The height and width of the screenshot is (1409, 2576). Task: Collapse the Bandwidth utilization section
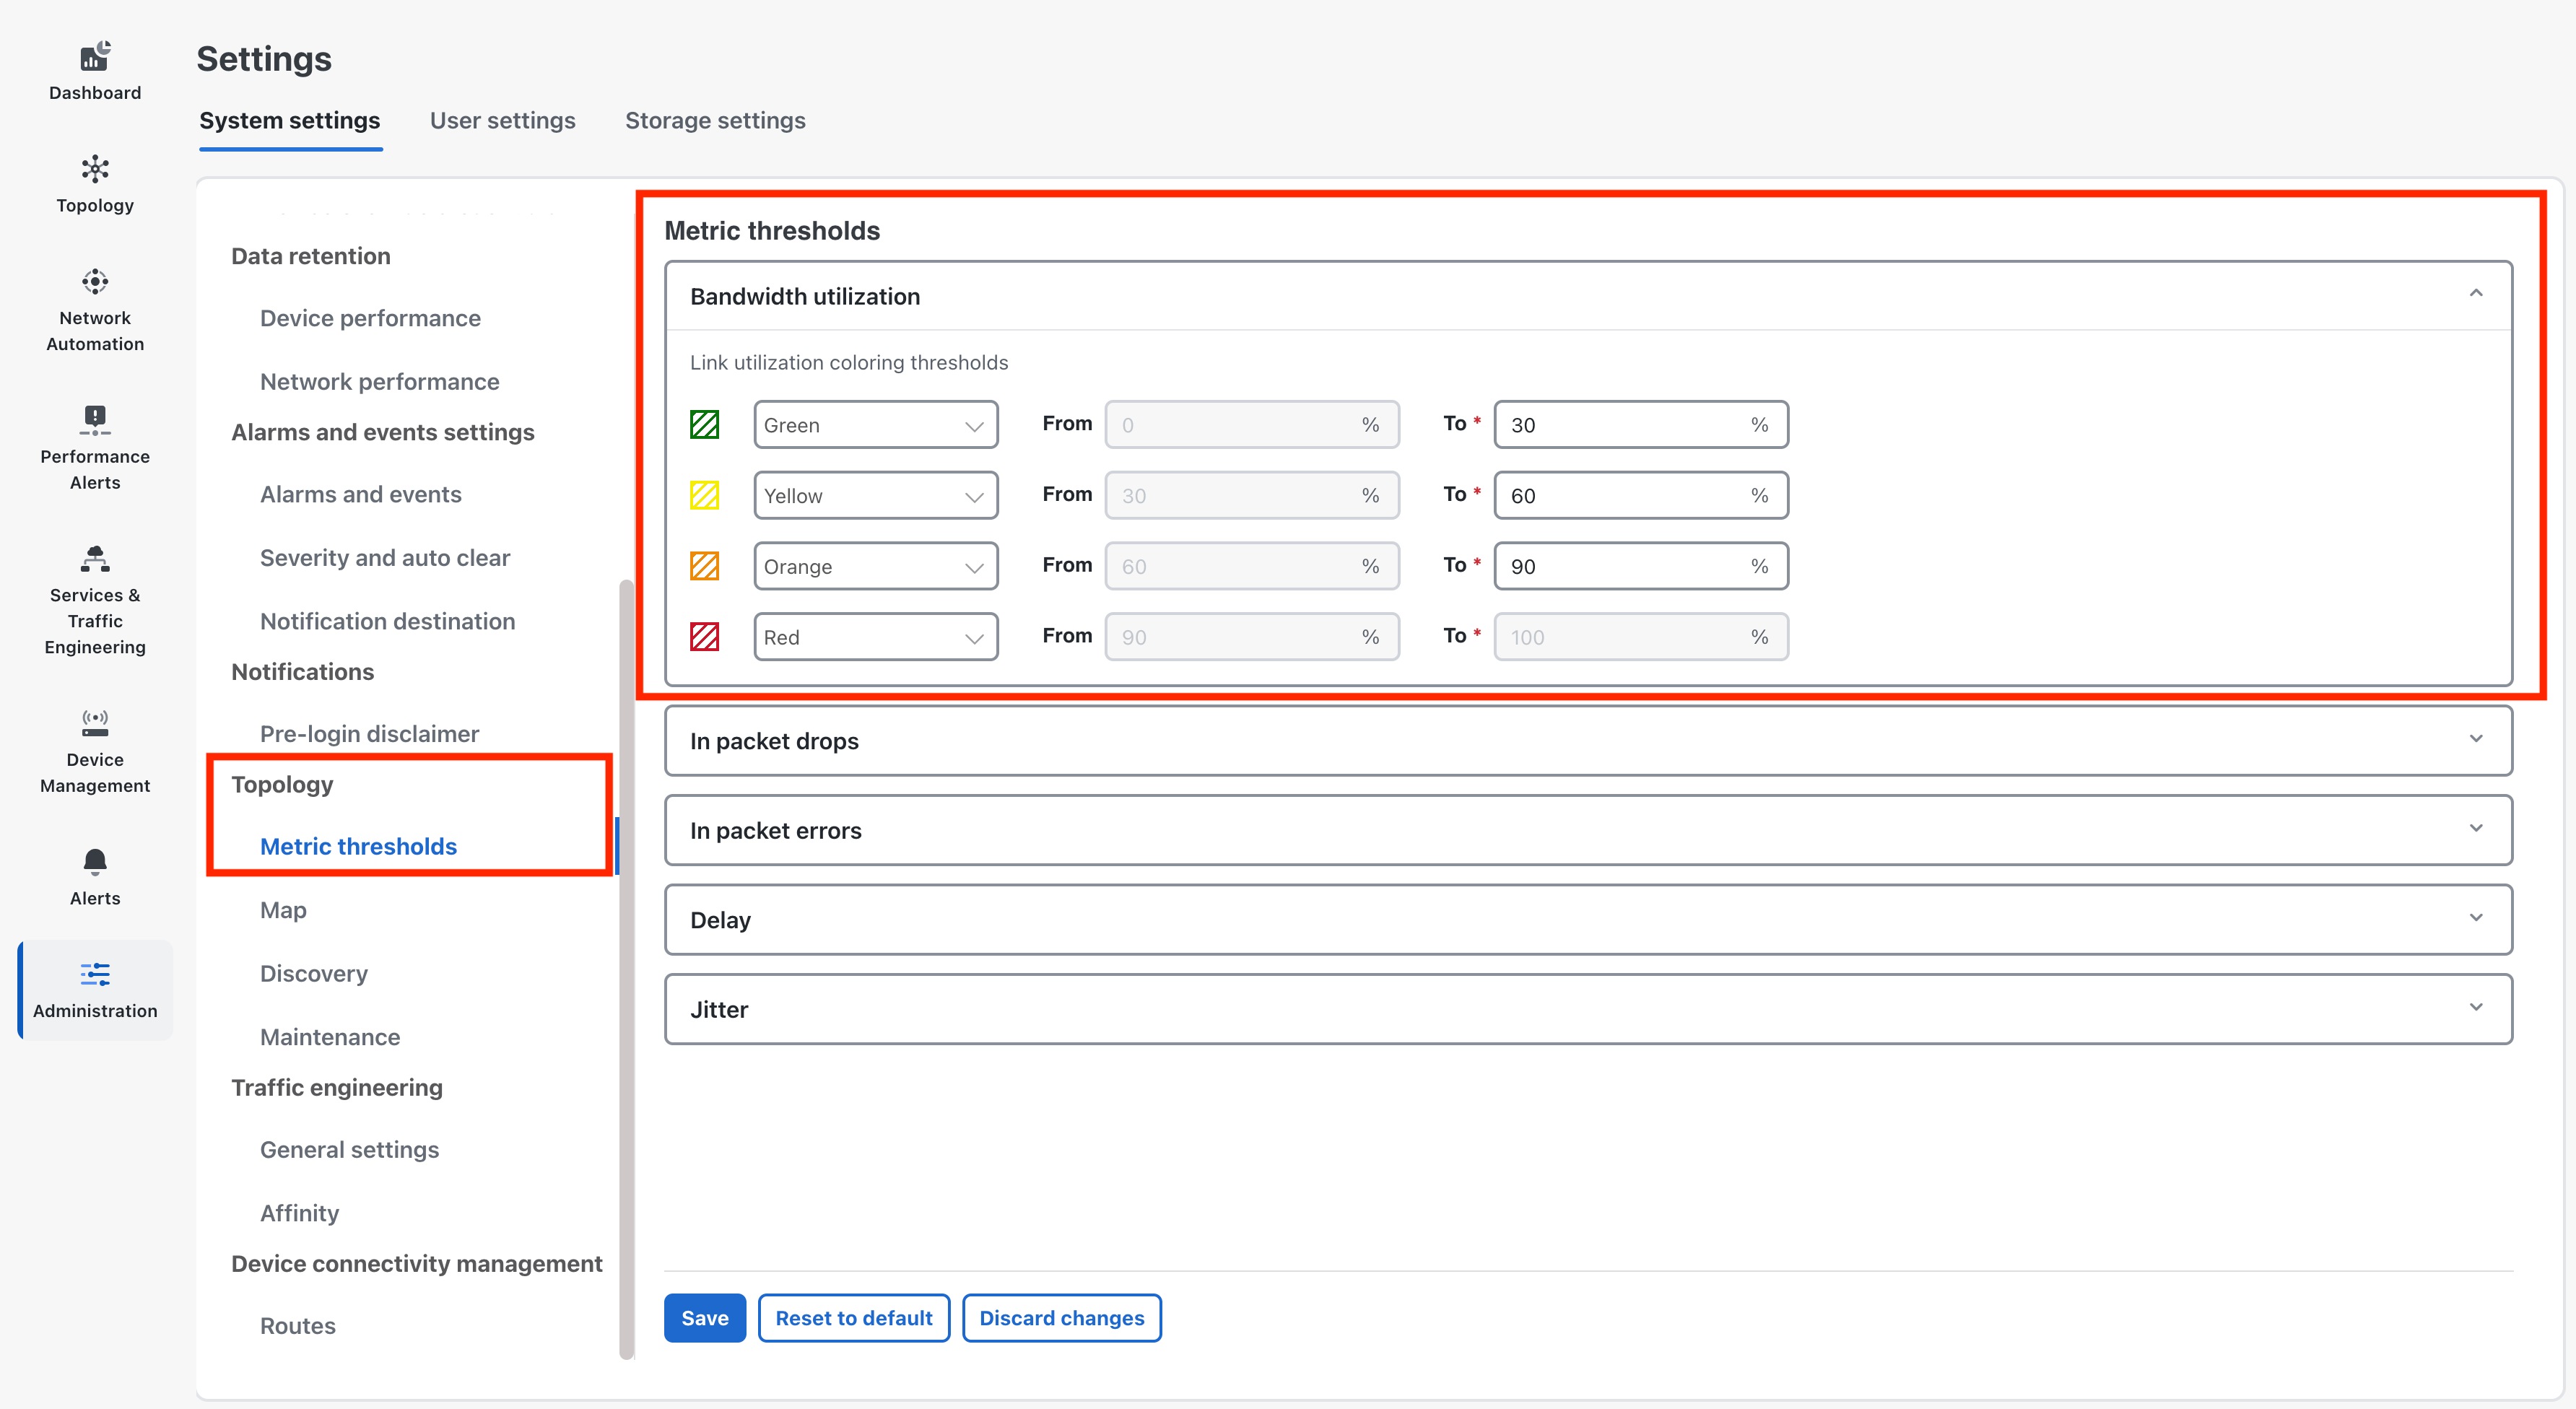(x=2475, y=294)
